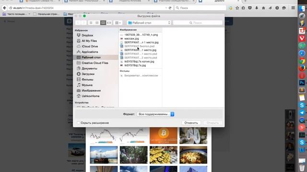307x172 pixels.
Task: Open Finder from the dock
Action: 302,9
